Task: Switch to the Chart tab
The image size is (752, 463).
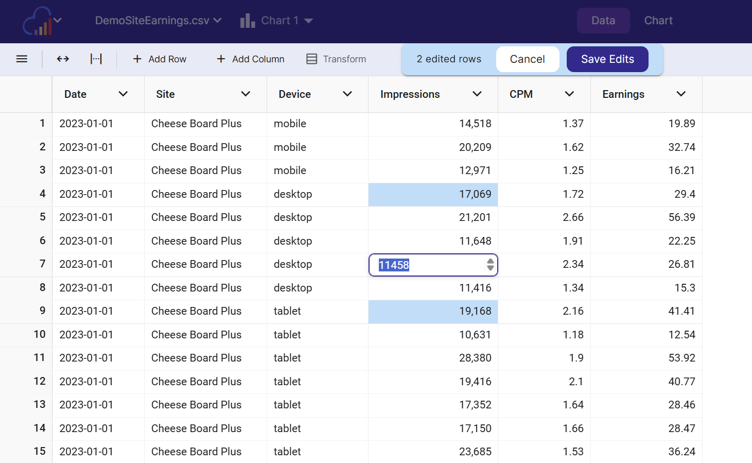Action: pos(658,21)
